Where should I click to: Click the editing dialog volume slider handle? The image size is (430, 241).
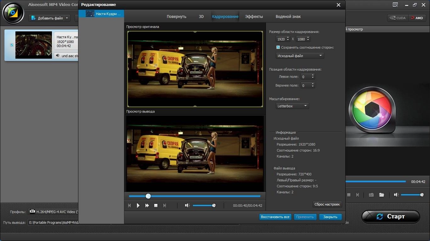tap(214, 206)
